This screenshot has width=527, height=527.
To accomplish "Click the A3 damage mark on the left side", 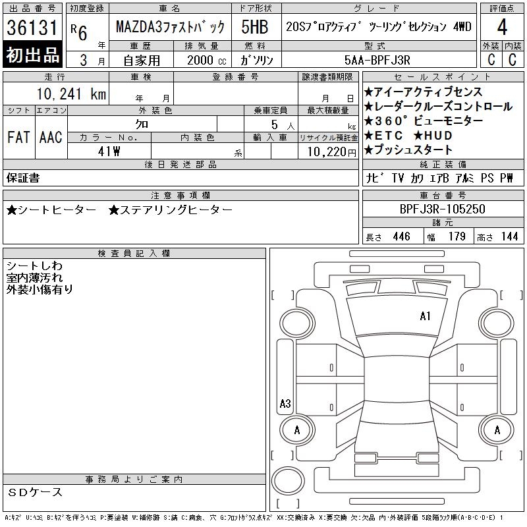I will 285,404.
